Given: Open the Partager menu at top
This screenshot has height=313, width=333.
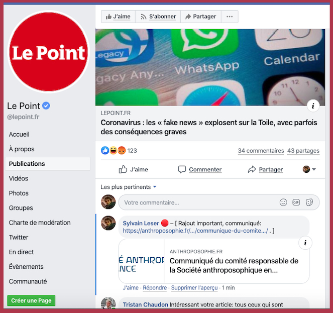Looking at the screenshot, I should click(201, 17).
